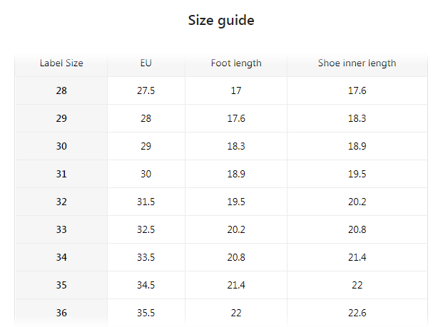Click foot length 18.9 cell
Viewport: 433px width, 327px height.
236,174
